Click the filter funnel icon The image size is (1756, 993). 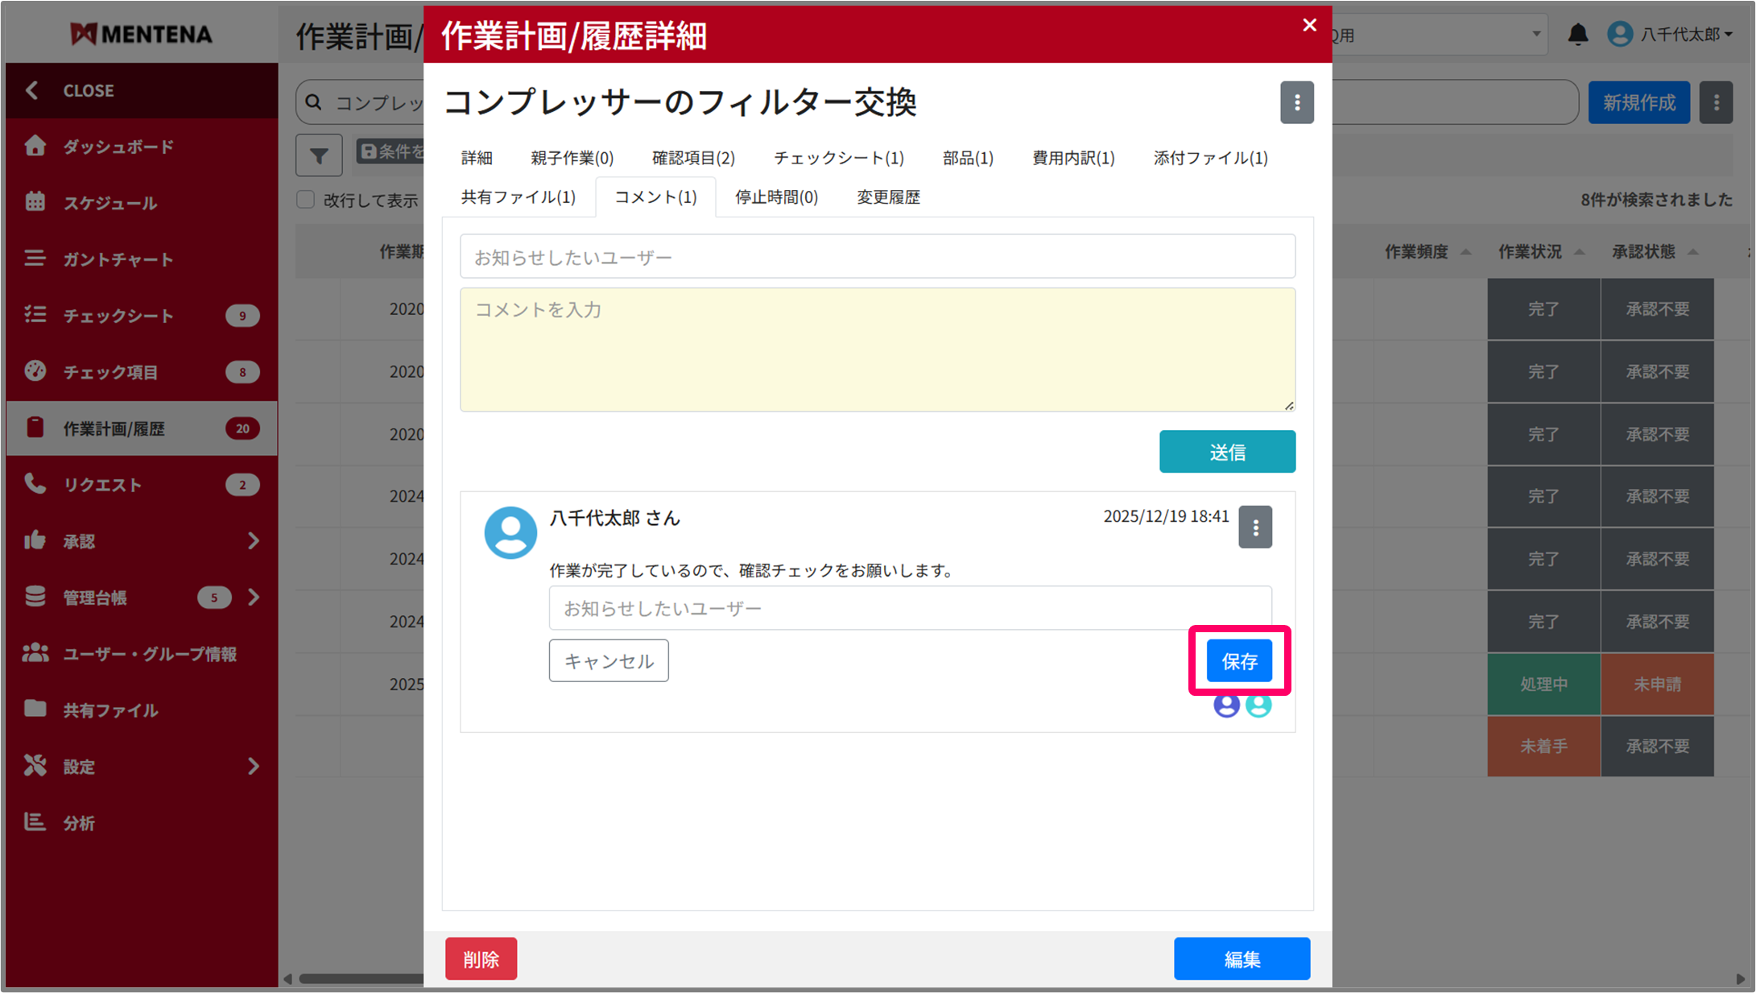pos(319,155)
